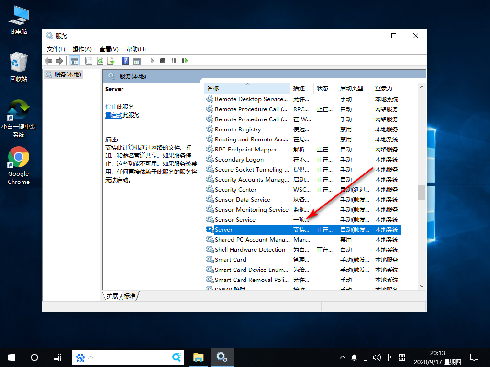The width and height of the screenshot is (490, 367).
Task: Click the services list scroll-down arrow
Action: tap(422, 286)
